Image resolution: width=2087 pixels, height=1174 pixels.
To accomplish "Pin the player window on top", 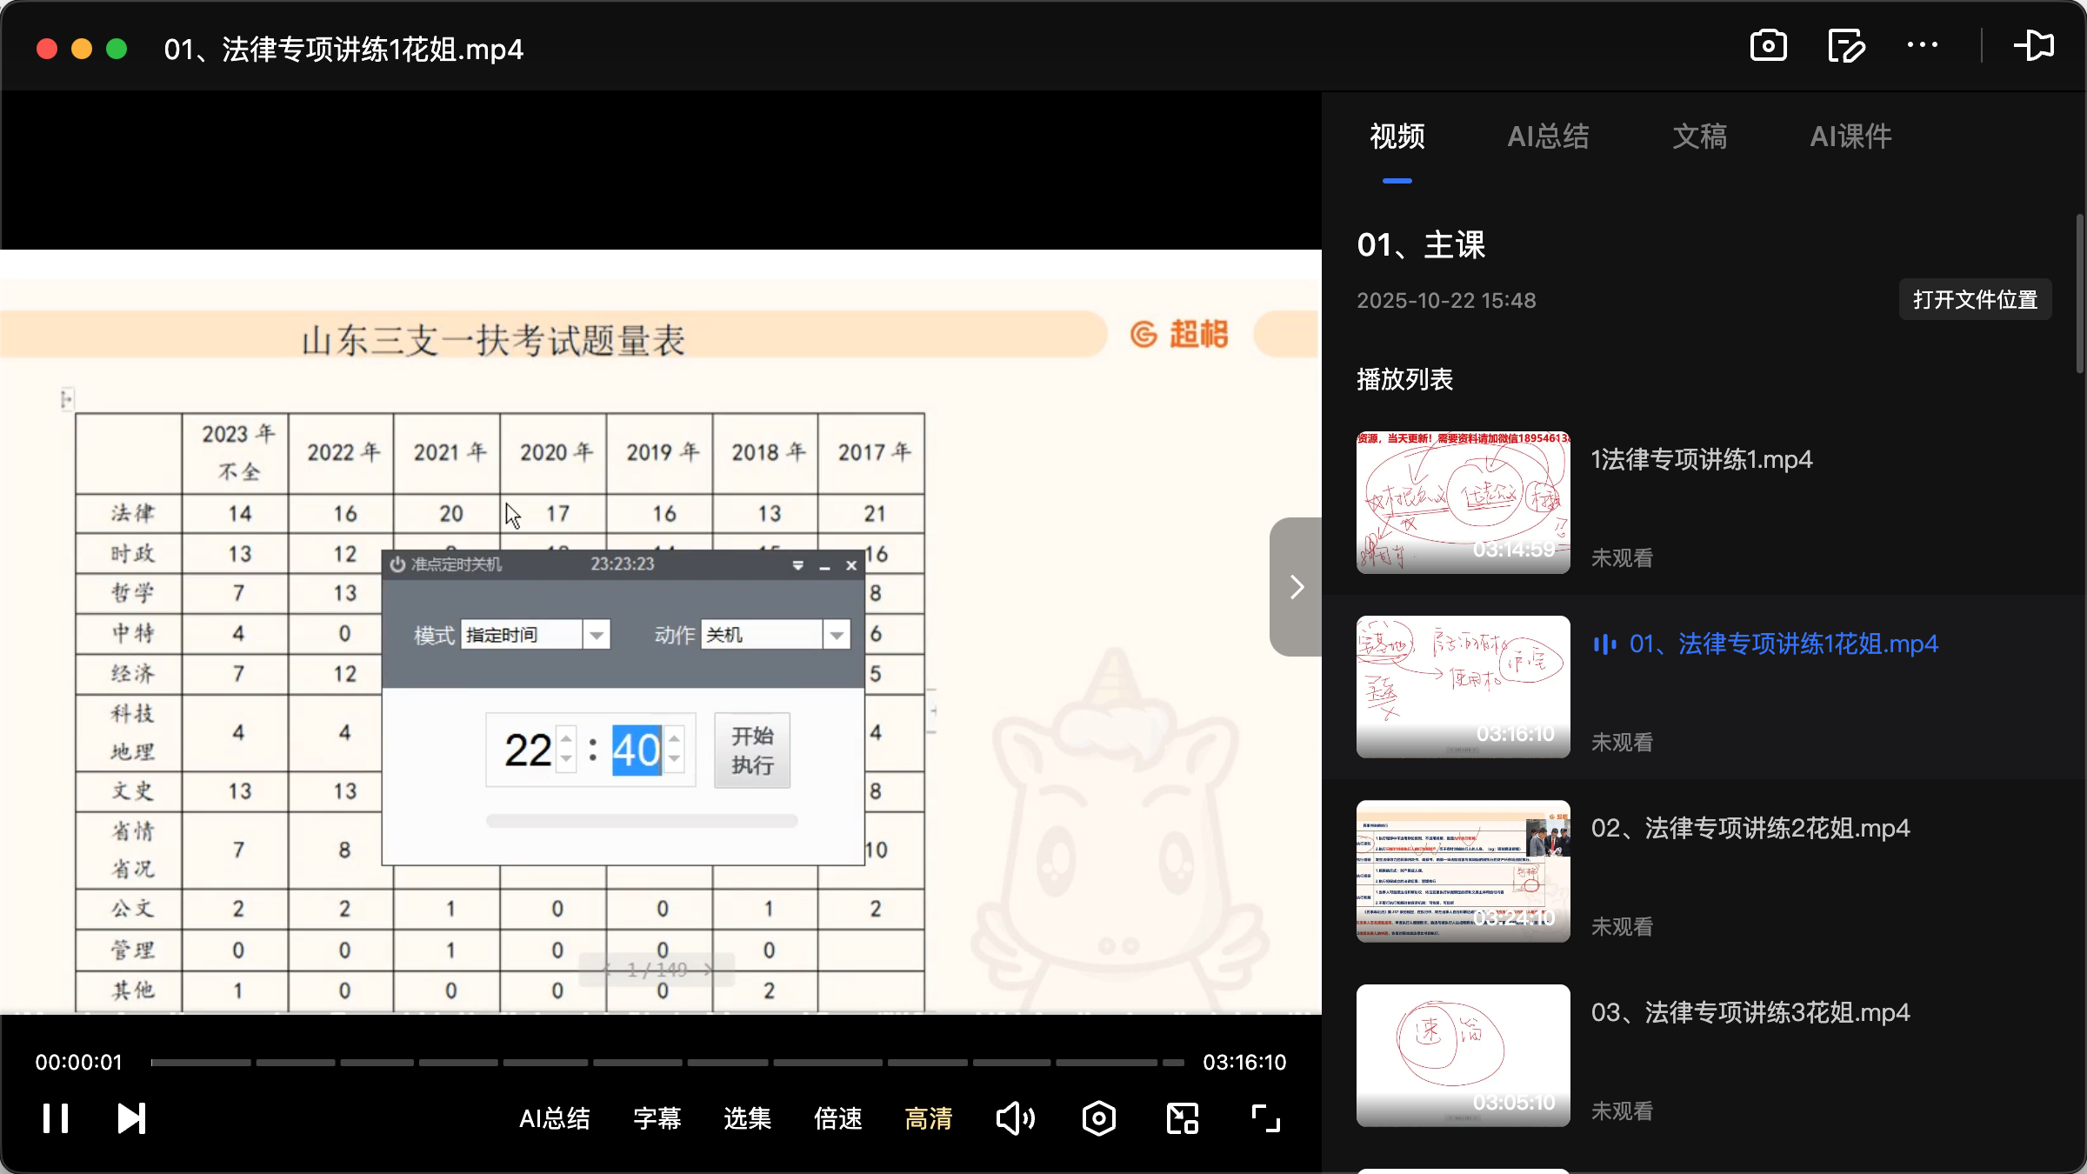I will [2035, 45].
